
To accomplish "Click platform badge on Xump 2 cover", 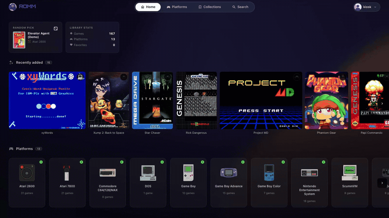I will click(x=124, y=77).
